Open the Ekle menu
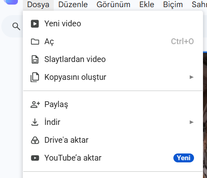 (x=147, y=4)
